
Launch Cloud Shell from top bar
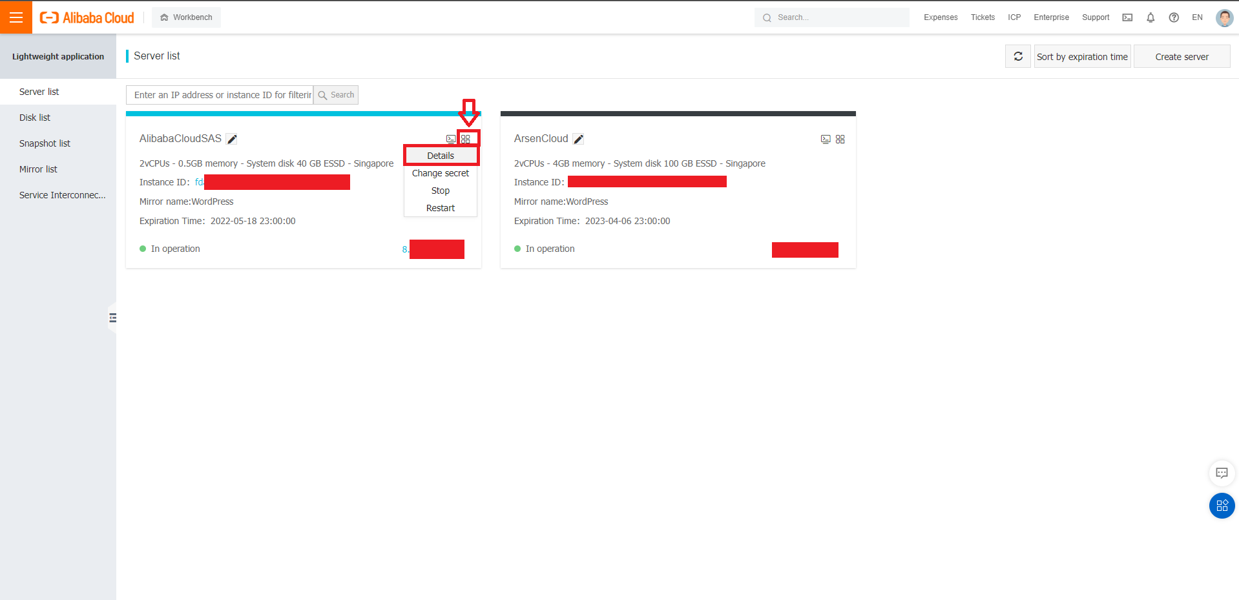(x=1127, y=17)
